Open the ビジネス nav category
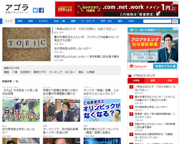 tap(43, 21)
